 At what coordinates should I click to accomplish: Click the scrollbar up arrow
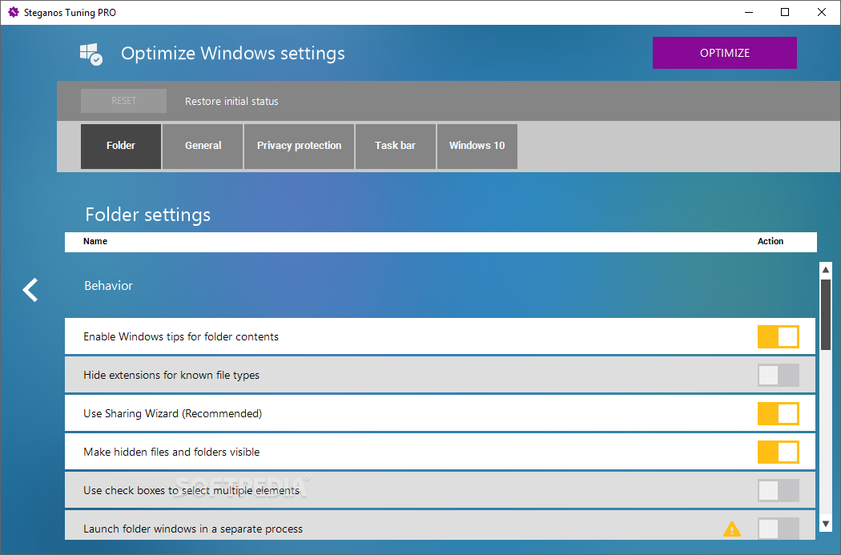(x=826, y=269)
